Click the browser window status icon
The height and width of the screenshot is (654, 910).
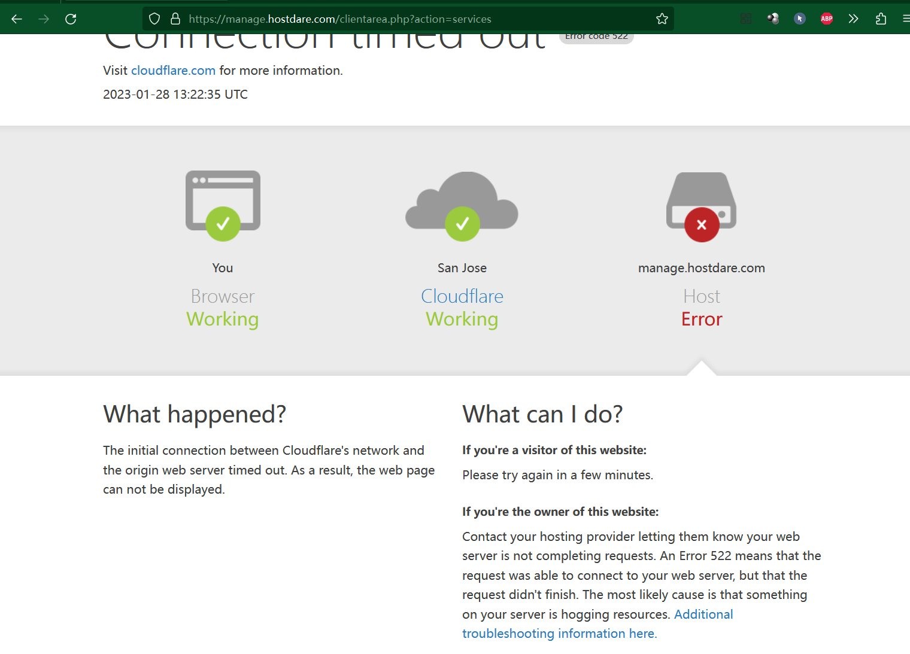(223, 205)
